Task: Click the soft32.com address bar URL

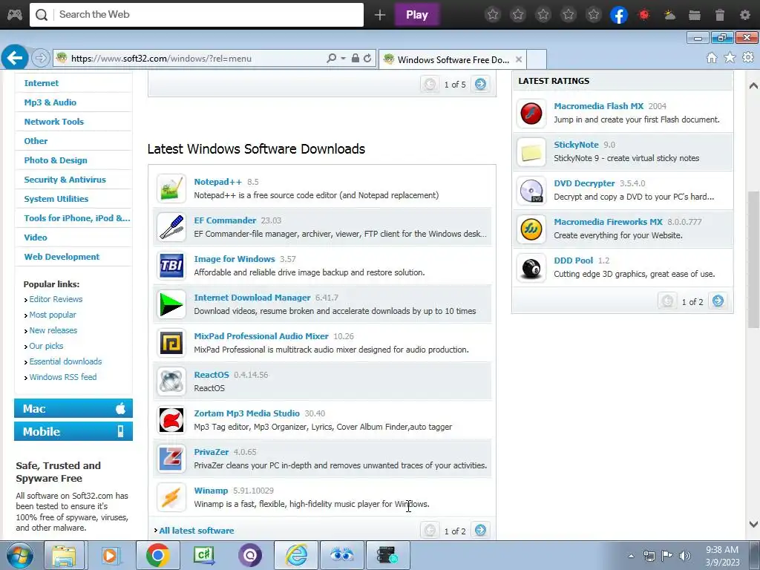Action: [161, 59]
